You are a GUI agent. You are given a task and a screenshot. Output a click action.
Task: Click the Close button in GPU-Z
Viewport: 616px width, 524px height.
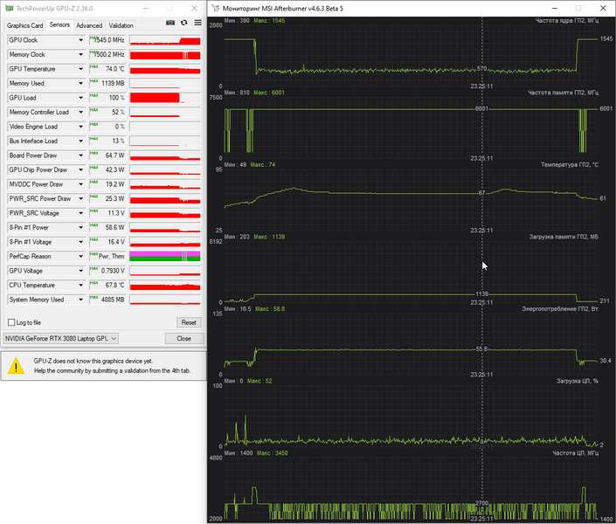point(183,339)
